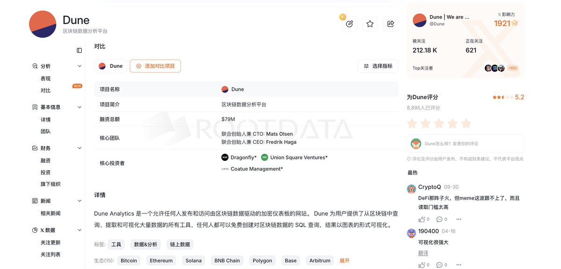The width and height of the screenshot is (561, 269).
Task: Collapse the X 数据 section chevron
Action: click(79, 230)
